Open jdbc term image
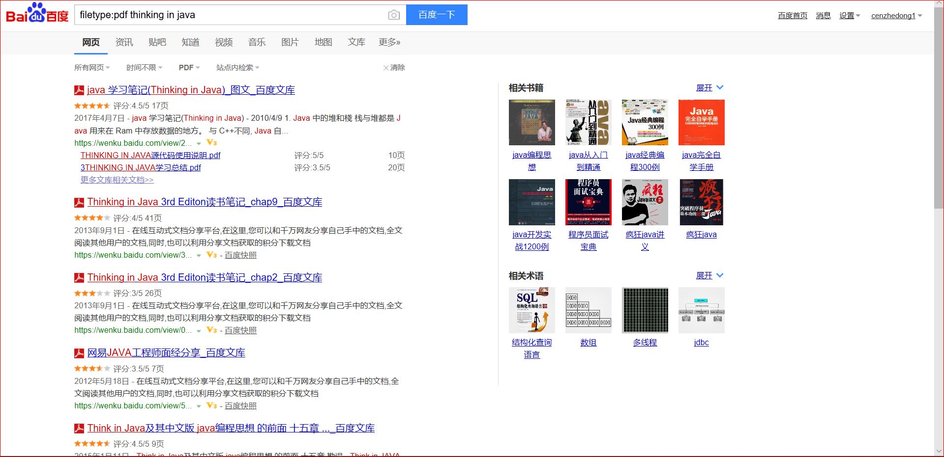This screenshot has width=944, height=457. pos(702,310)
